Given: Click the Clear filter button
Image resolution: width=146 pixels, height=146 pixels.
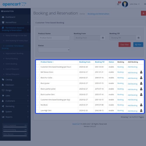Looking at the screenshot, I should tap(125, 45).
